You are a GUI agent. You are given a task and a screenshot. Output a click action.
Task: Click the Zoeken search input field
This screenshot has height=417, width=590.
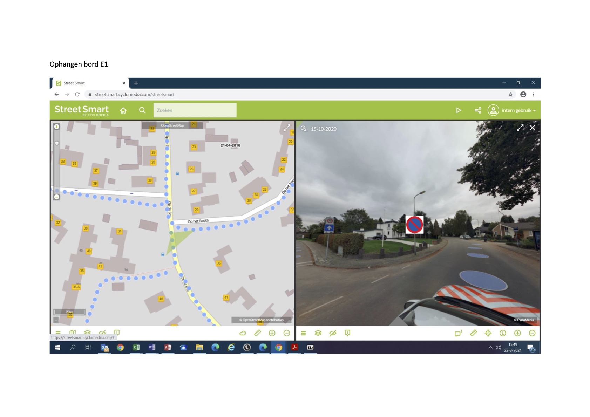[x=195, y=110]
